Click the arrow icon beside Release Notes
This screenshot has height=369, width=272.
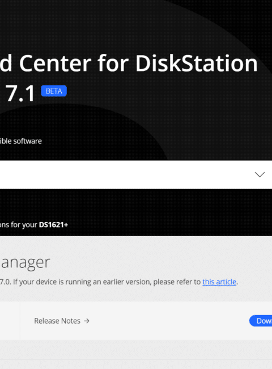pos(87,321)
